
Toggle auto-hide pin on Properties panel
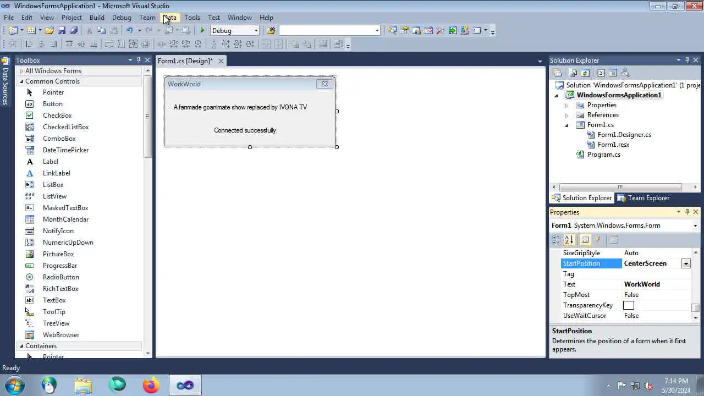[x=687, y=212]
